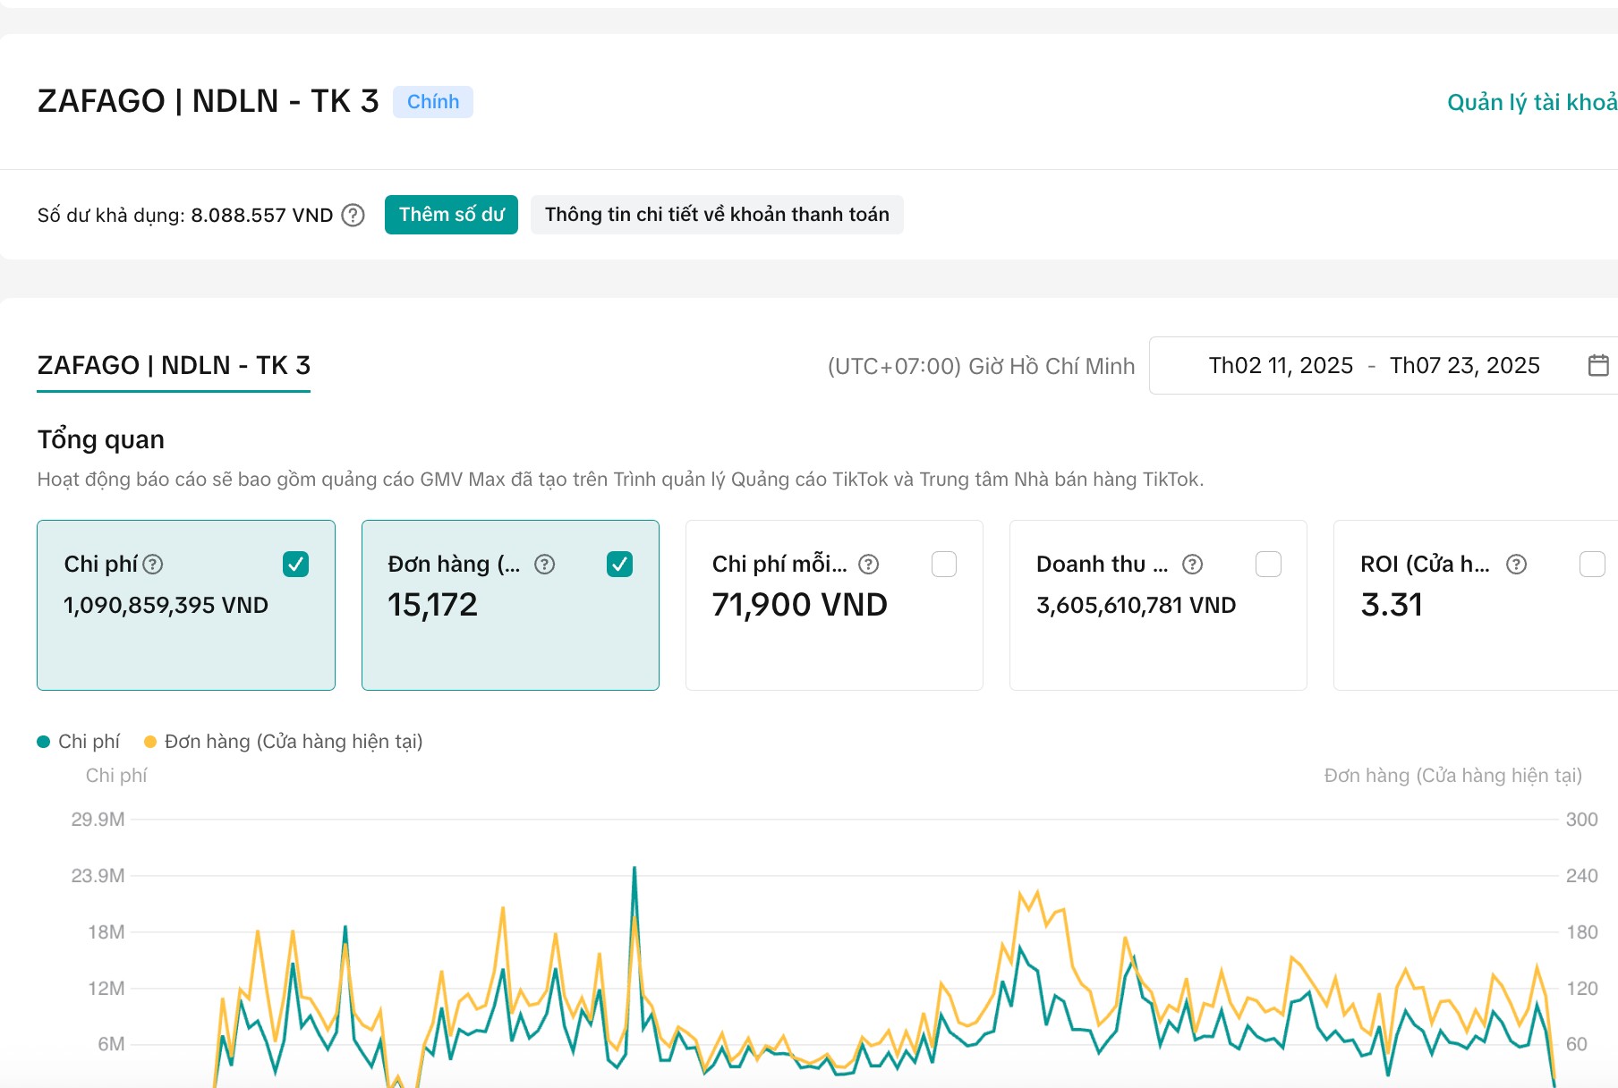Screen dimensions: 1618x1088
Task: Uncheck the Chi phí metric checkbox
Action: point(295,564)
